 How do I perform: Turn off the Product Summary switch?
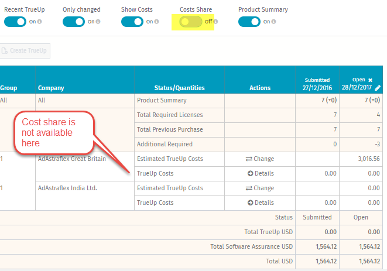click(x=249, y=22)
